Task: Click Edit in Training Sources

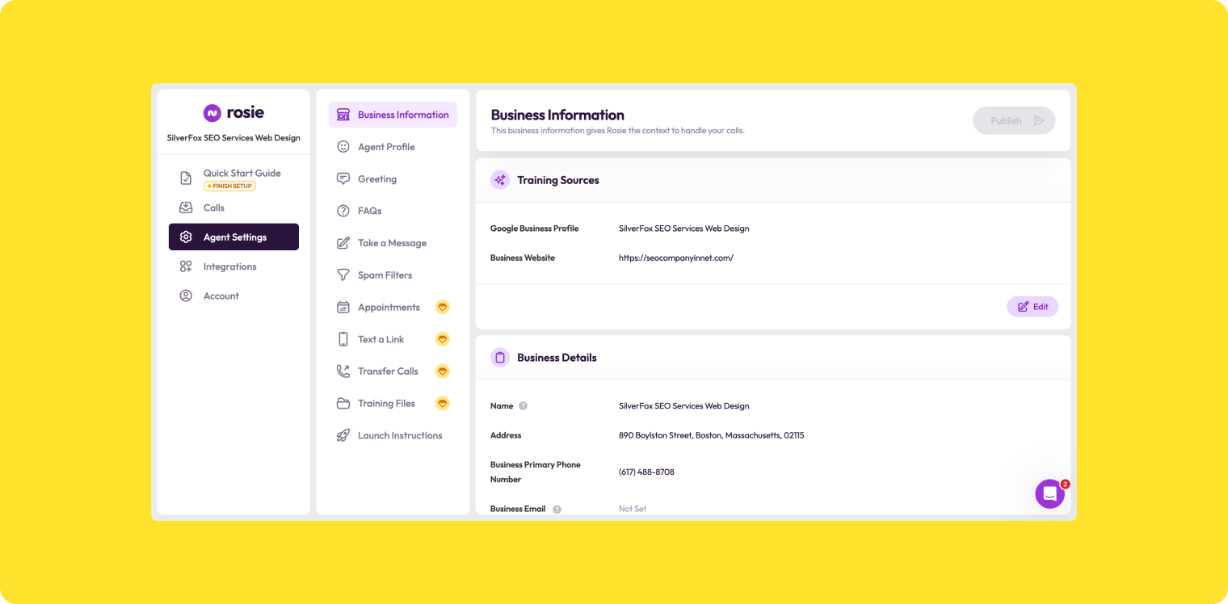Action: point(1032,307)
